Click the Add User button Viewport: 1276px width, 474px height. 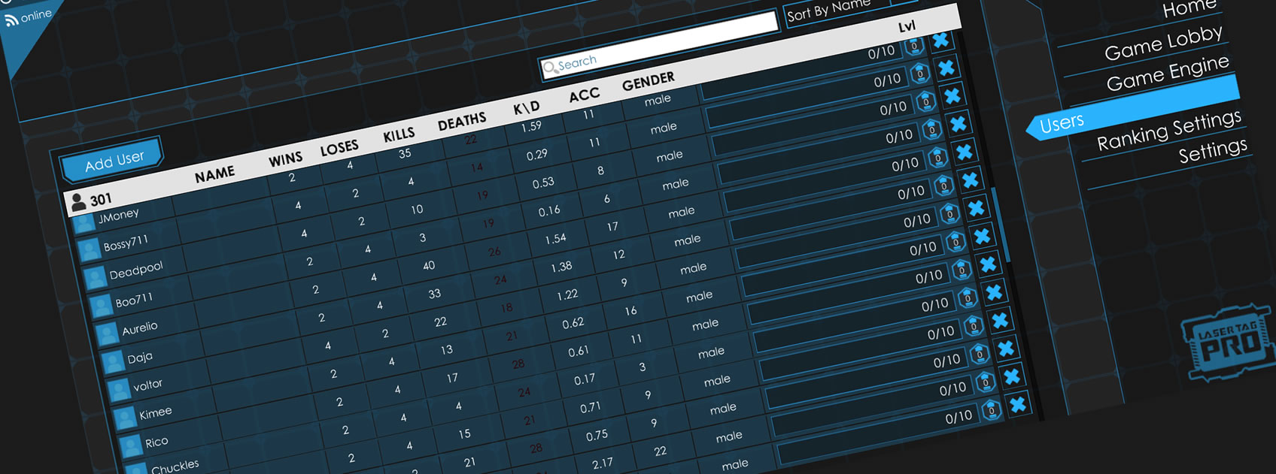click(x=114, y=160)
